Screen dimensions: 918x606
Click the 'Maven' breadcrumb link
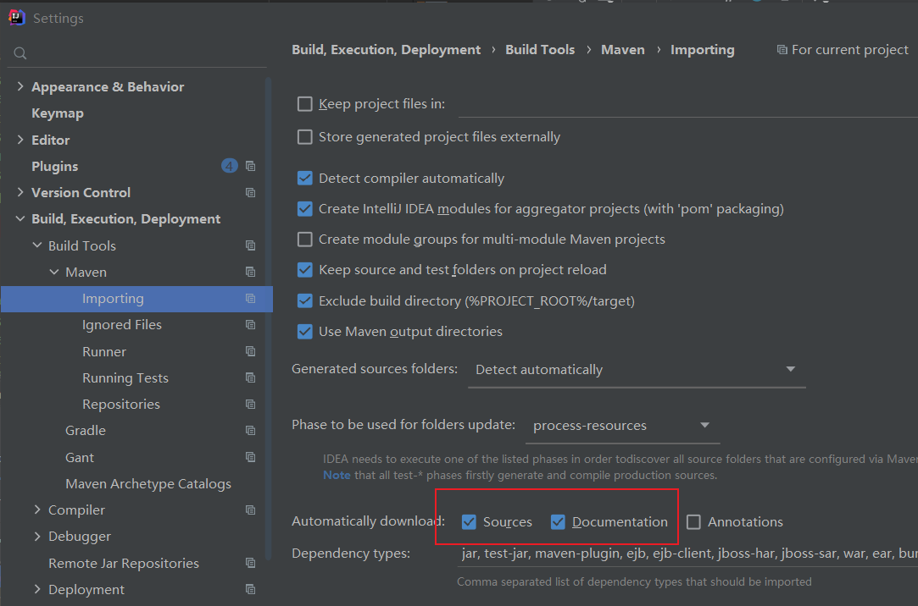click(x=623, y=50)
